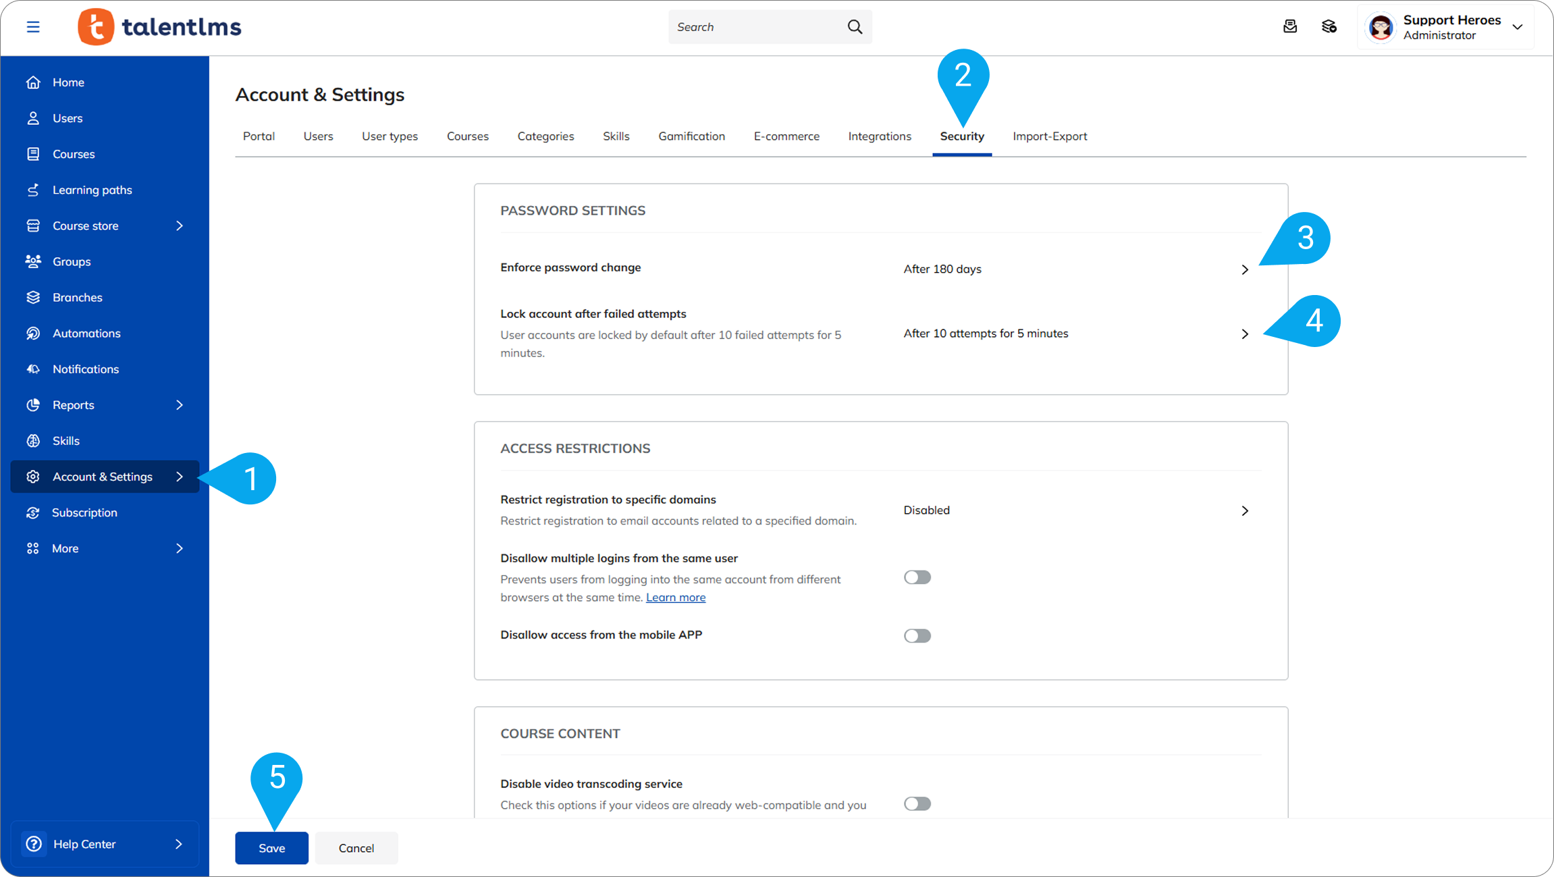The height and width of the screenshot is (877, 1554).
Task: Click the Save button
Action: pos(271,849)
